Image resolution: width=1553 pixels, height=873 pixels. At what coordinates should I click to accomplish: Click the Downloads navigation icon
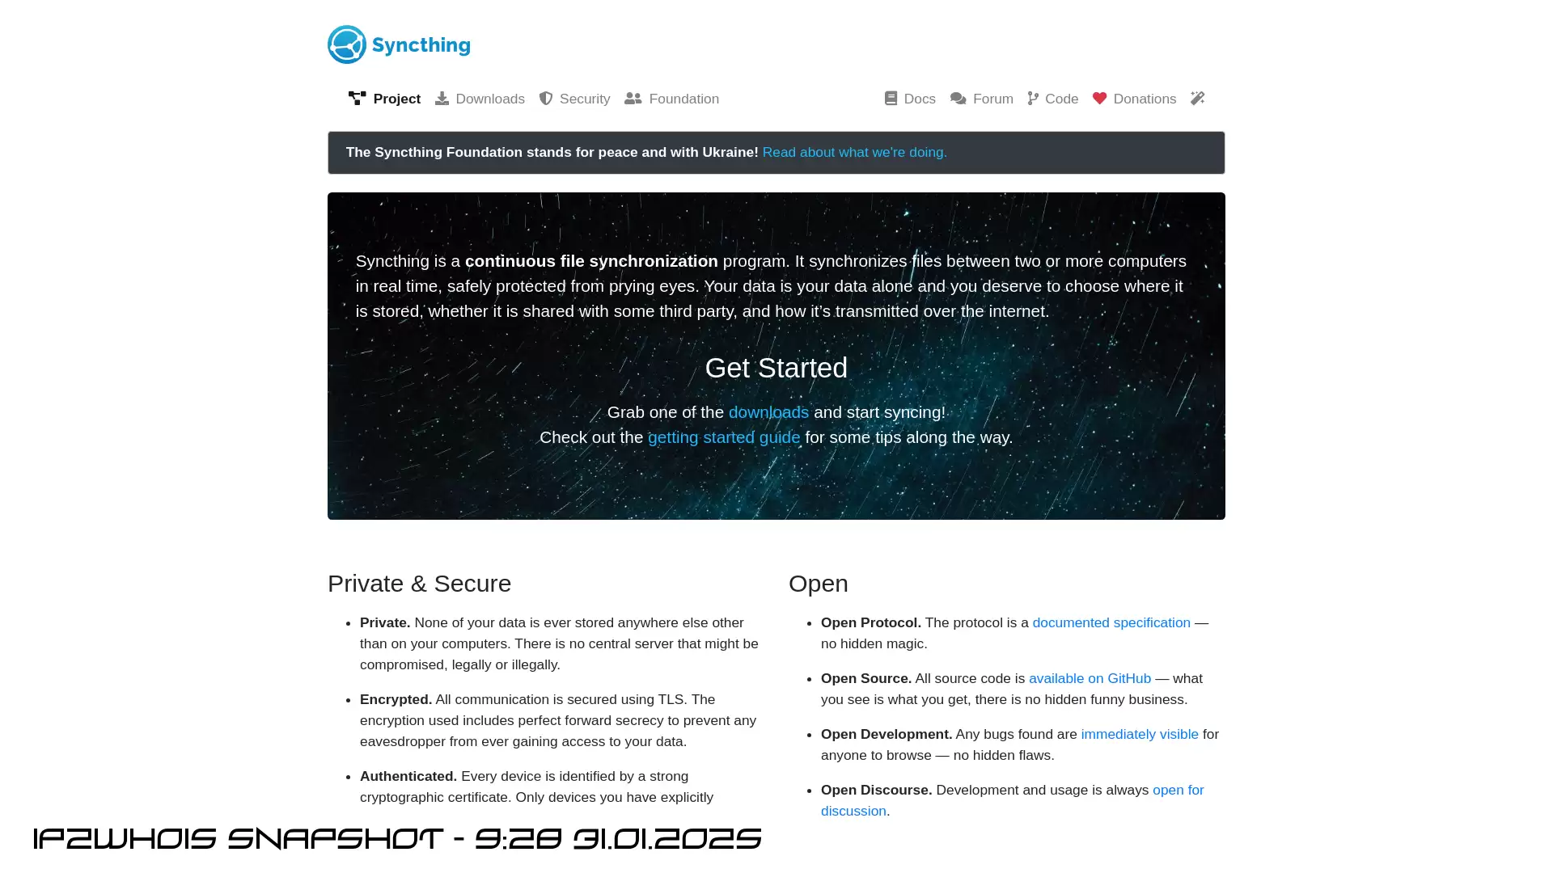click(x=441, y=98)
